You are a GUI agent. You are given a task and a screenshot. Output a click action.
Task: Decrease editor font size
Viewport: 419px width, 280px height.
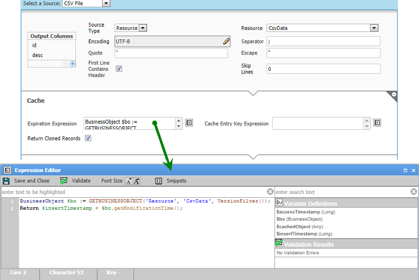(129, 181)
